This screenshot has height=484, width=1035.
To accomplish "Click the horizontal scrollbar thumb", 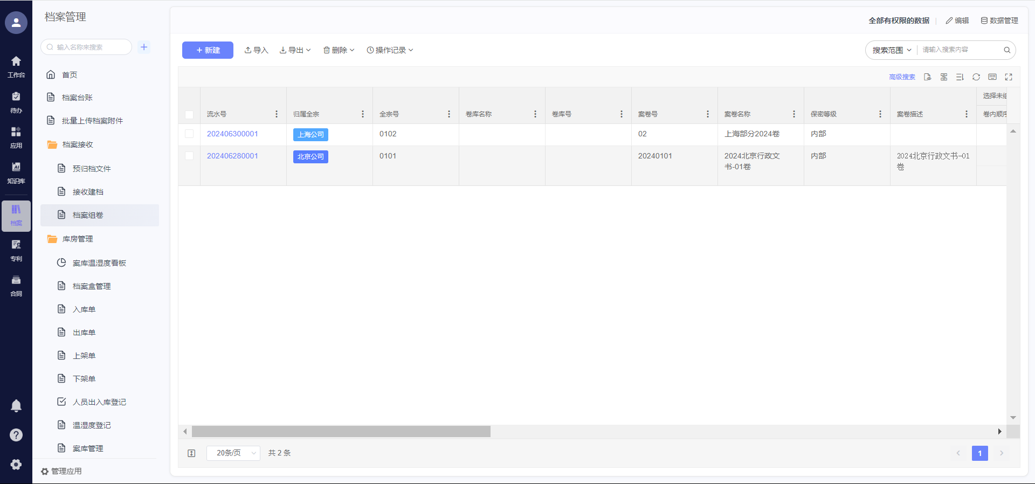I will pyautogui.click(x=341, y=432).
